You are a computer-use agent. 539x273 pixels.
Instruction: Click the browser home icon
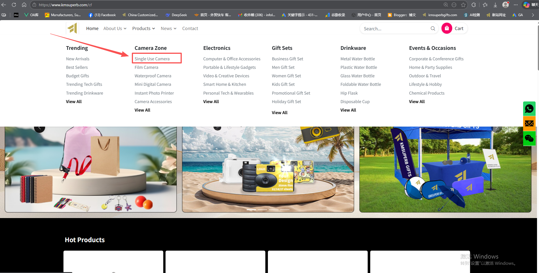(x=24, y=5)
